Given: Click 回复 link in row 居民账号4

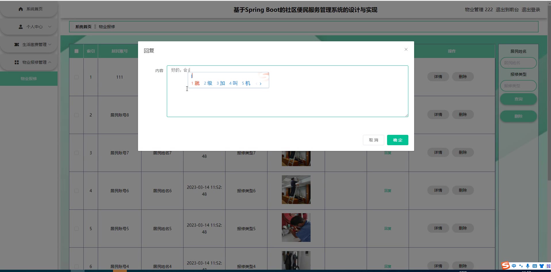Looking at the screenshot, I should 388,267.
